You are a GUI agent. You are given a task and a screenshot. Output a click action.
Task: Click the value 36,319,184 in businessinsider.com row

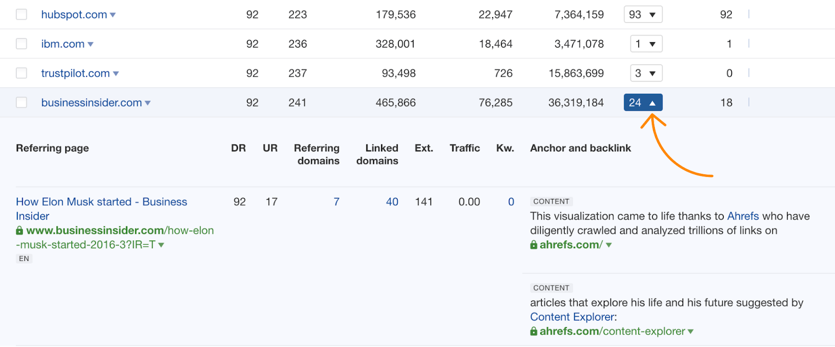tap(576, 102)
